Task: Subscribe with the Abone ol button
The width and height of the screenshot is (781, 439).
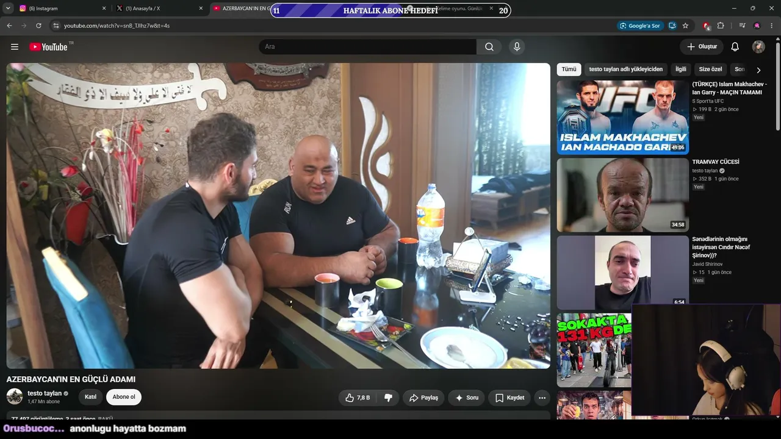Action: coord(124,397)
